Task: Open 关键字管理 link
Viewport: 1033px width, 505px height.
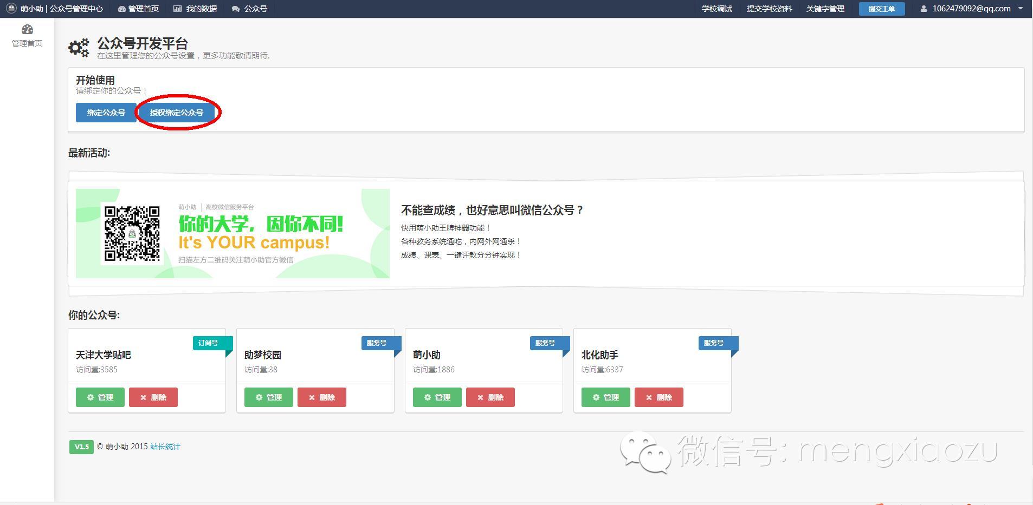Action: click(x=825, y=9)
